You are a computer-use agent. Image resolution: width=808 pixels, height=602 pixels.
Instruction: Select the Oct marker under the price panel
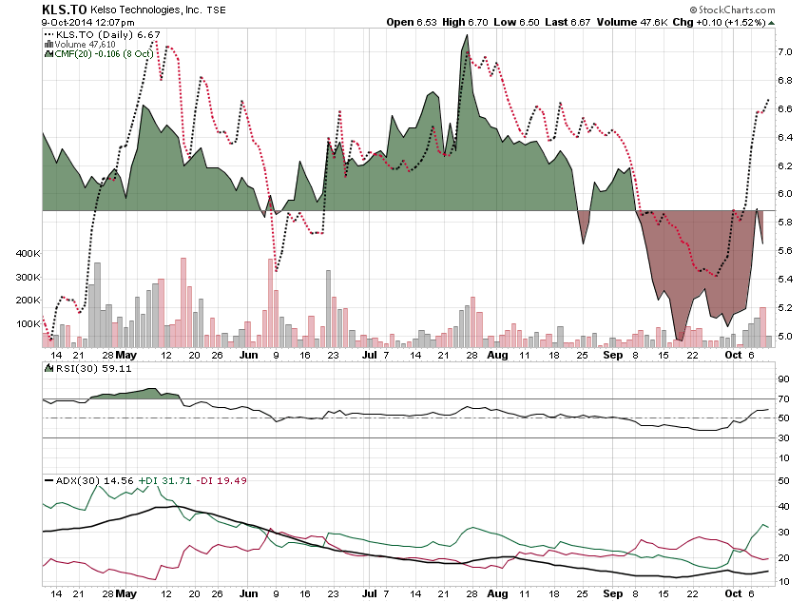[x=733, y=355]
